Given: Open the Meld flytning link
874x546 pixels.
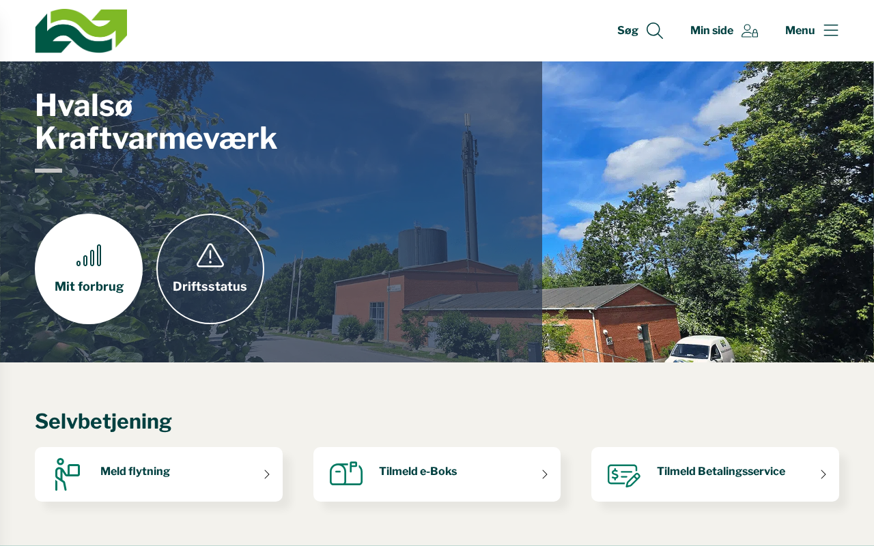Looking at the screenshot, I should click(x=158, y=474).
